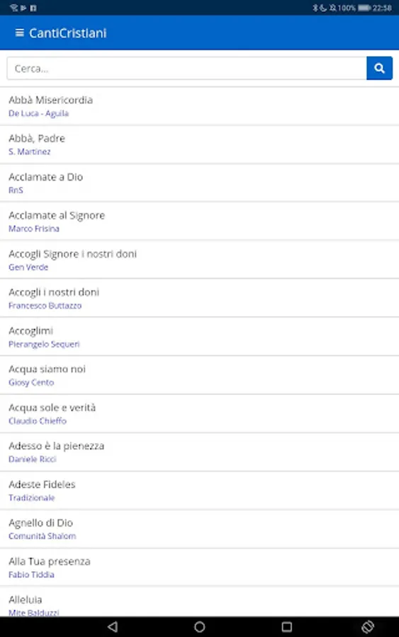Open Acclamate al Signore by Marco Frisina
The height and width of the screenshot is (637, 399).
[x=199, y=222]
